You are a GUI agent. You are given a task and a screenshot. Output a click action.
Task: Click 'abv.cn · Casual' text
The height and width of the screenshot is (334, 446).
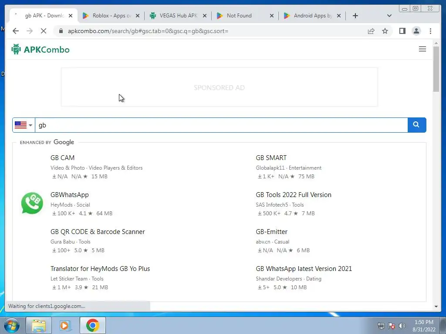coord(272,242)
